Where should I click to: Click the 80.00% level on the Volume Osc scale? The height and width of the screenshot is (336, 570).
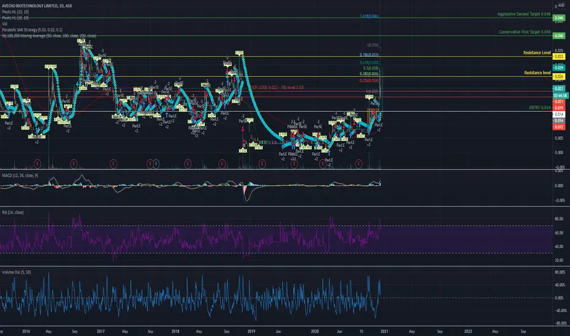coord(560,272)
